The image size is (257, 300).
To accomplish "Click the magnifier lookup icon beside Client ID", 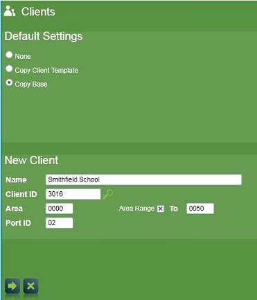I will point(108,194).
